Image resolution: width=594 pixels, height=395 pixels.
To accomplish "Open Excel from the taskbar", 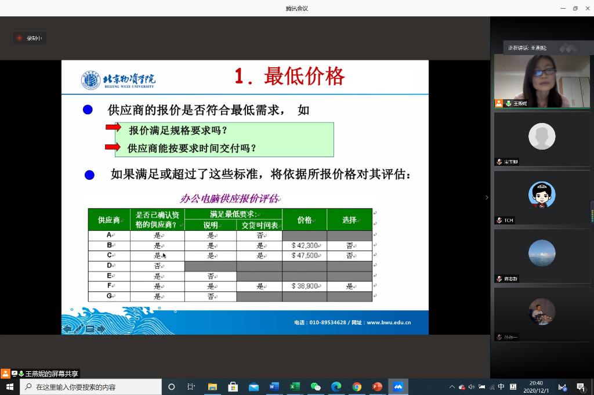I will click(x=295, y=387).
